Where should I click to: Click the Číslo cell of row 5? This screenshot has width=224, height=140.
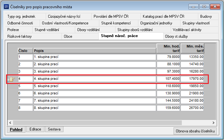coord(26,86)
